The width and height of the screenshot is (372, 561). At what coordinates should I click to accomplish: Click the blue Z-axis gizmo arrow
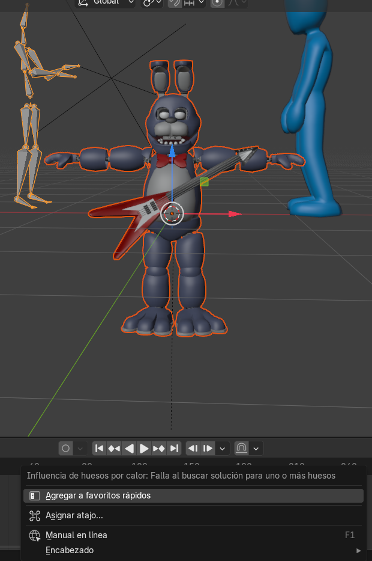tap(172, 151)
